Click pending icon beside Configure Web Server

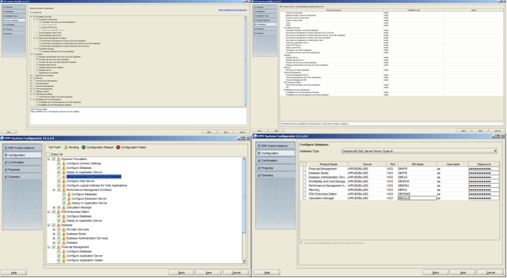[x=63, y=181]
